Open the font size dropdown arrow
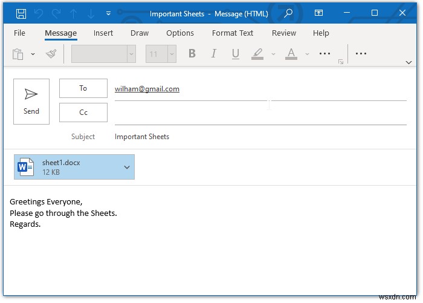Viewport: 423px width, 303px height. [172, 54]
